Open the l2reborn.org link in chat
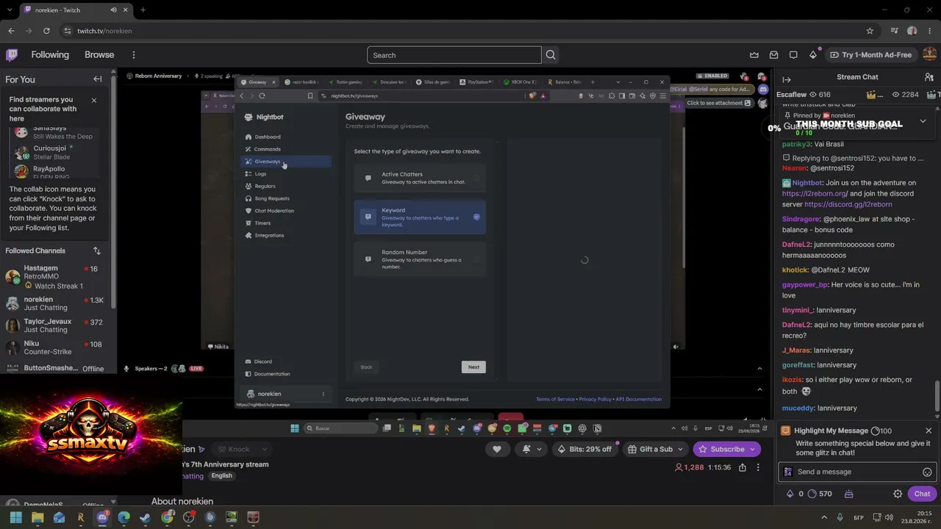 [815, 193]
